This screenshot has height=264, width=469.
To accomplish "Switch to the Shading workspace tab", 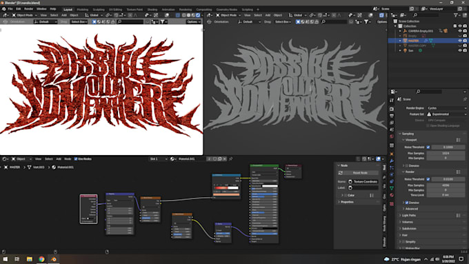I will click(152, 9).
